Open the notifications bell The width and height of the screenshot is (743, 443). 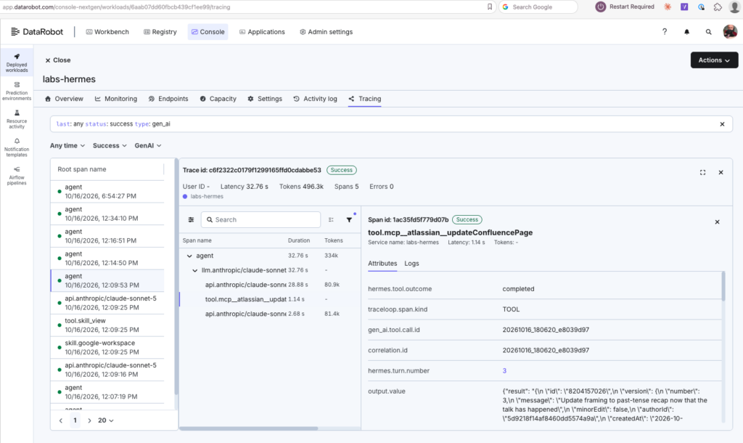[x=686, y=32]
